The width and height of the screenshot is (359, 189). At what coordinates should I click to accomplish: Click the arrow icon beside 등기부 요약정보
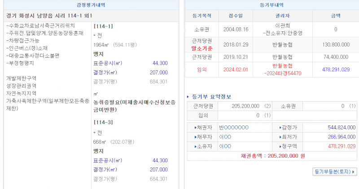pos(188,97)
